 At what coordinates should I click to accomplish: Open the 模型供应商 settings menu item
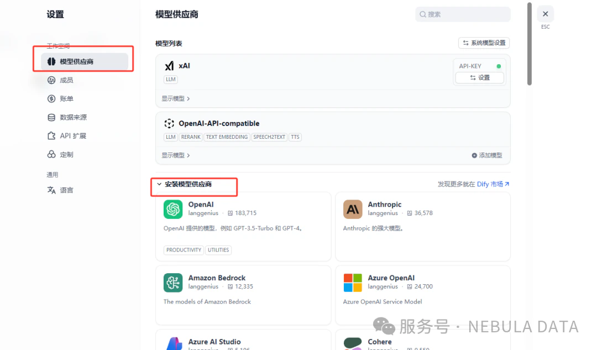(85, 61)
